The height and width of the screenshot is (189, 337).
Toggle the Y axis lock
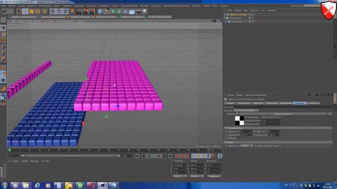[59, 11]
